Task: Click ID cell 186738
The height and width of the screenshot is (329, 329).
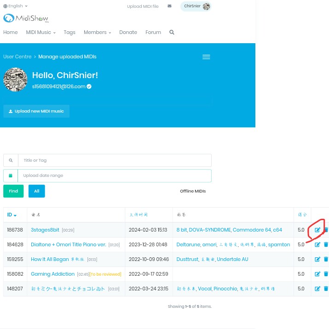Action: pyautogui.click(x=15, y=230)
